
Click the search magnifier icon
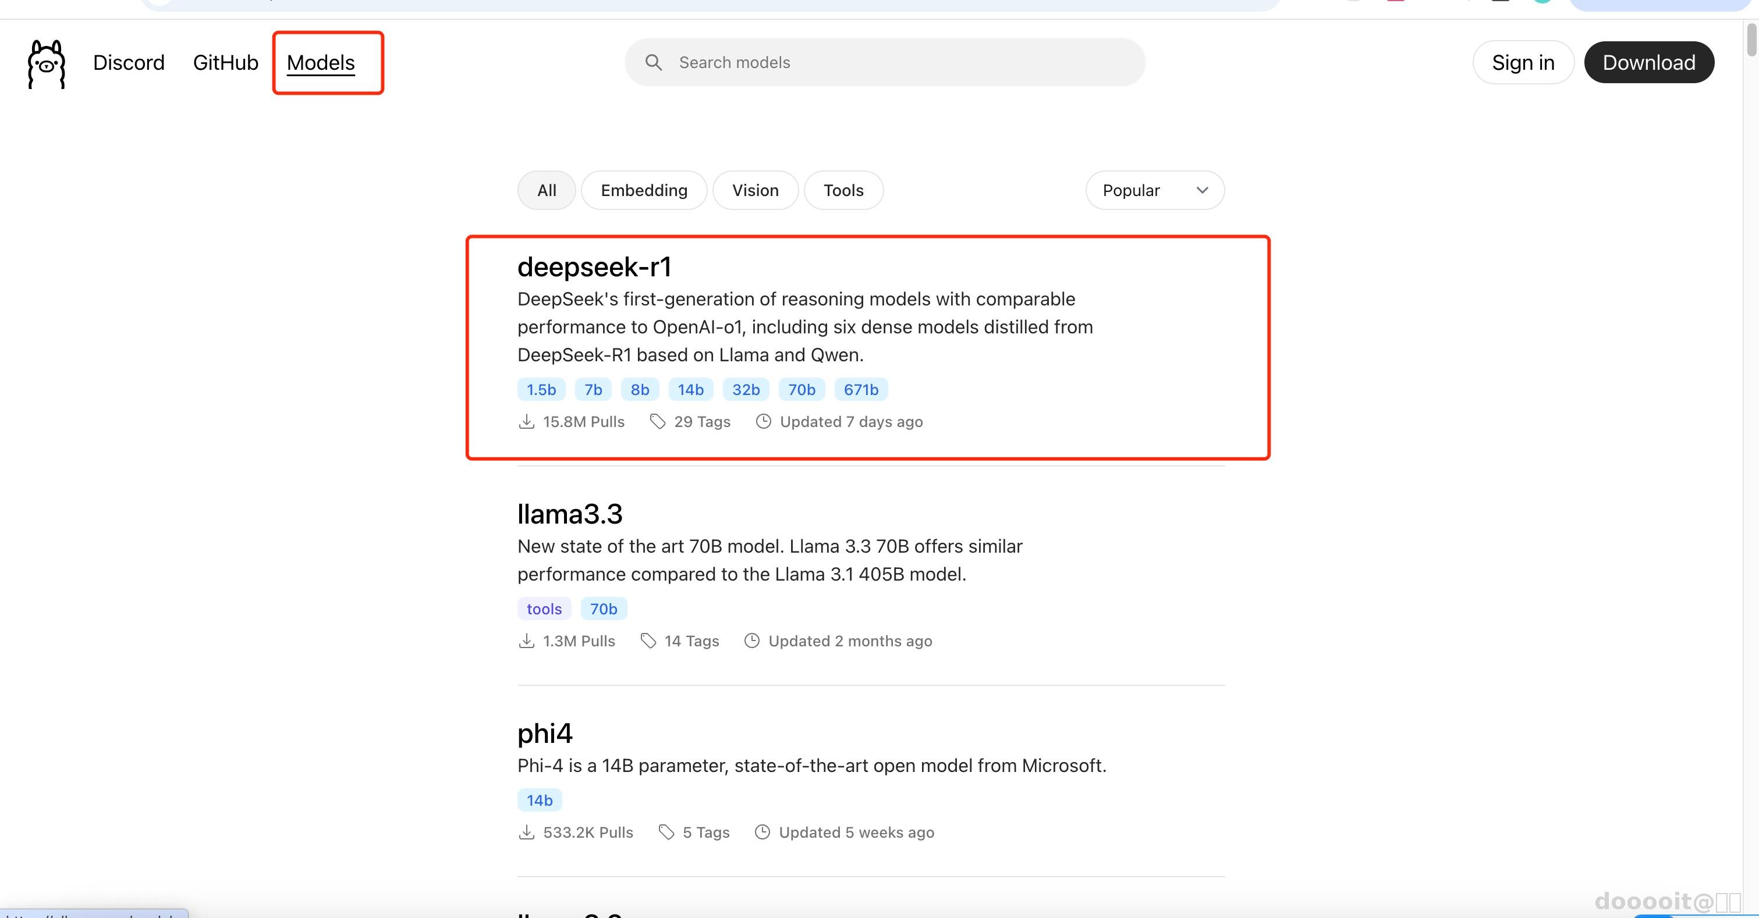pyautogui.click(x=654, y=63)
